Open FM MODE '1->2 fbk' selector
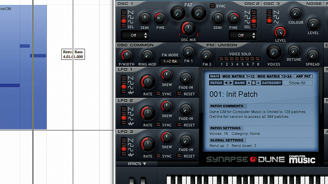328x184 pixels. [170, 61]
